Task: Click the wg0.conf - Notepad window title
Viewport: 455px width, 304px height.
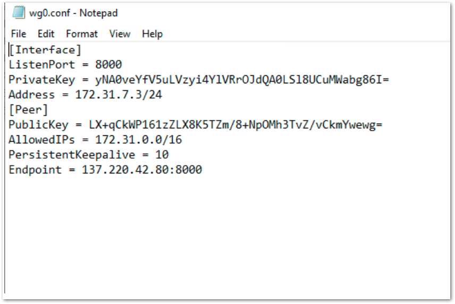Action: tap(73, 13)
